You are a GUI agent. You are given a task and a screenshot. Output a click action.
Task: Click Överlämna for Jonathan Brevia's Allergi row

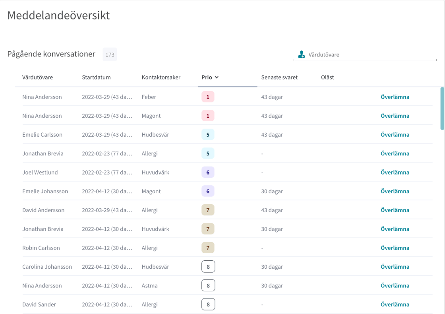[x=395, y=153]
